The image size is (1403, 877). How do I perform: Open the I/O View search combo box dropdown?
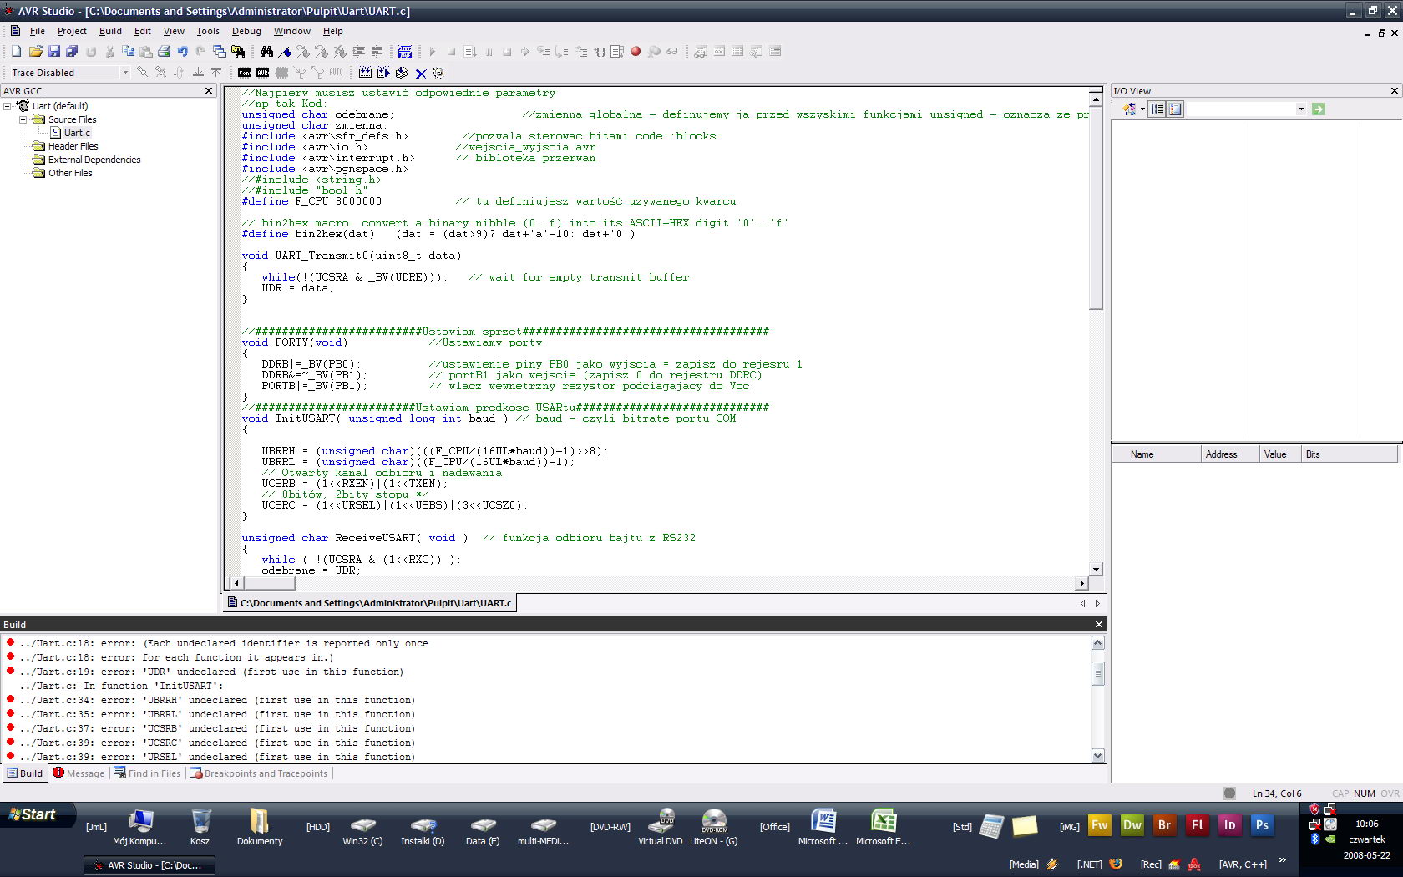click(1300, 109)
